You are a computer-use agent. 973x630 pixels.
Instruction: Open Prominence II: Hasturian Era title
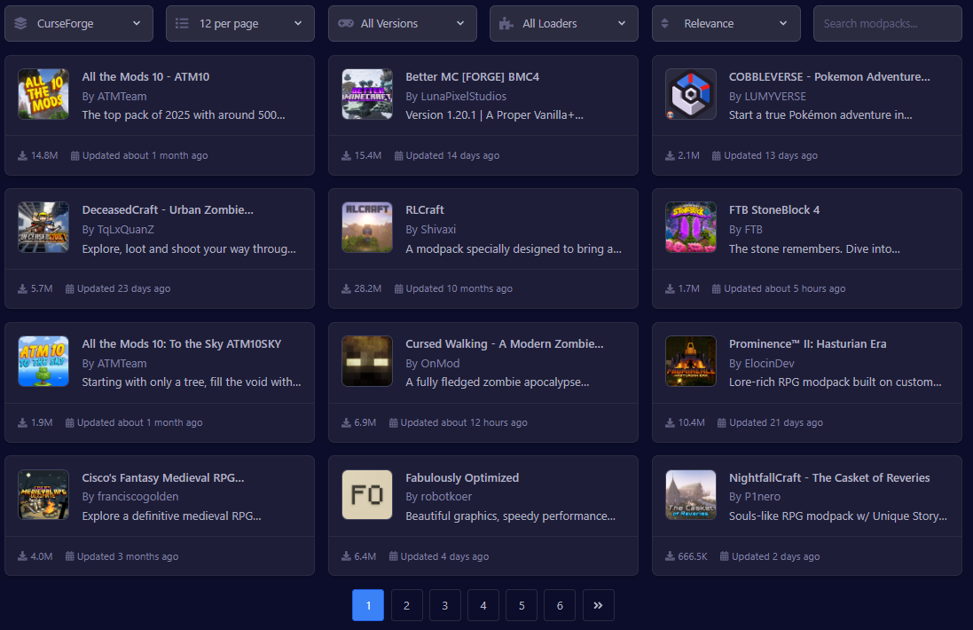pos(807,344)
